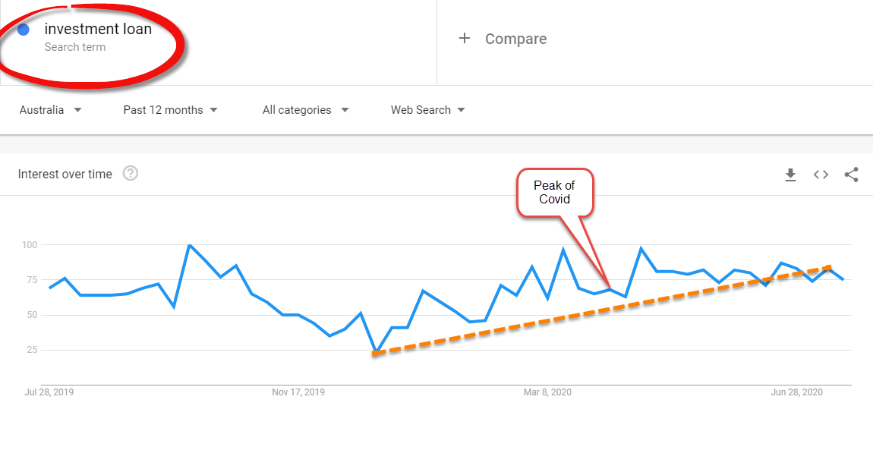Download the Interest over time chart data
The width and height of the screenshot is (873, 450).
click(x=790, y=175)
